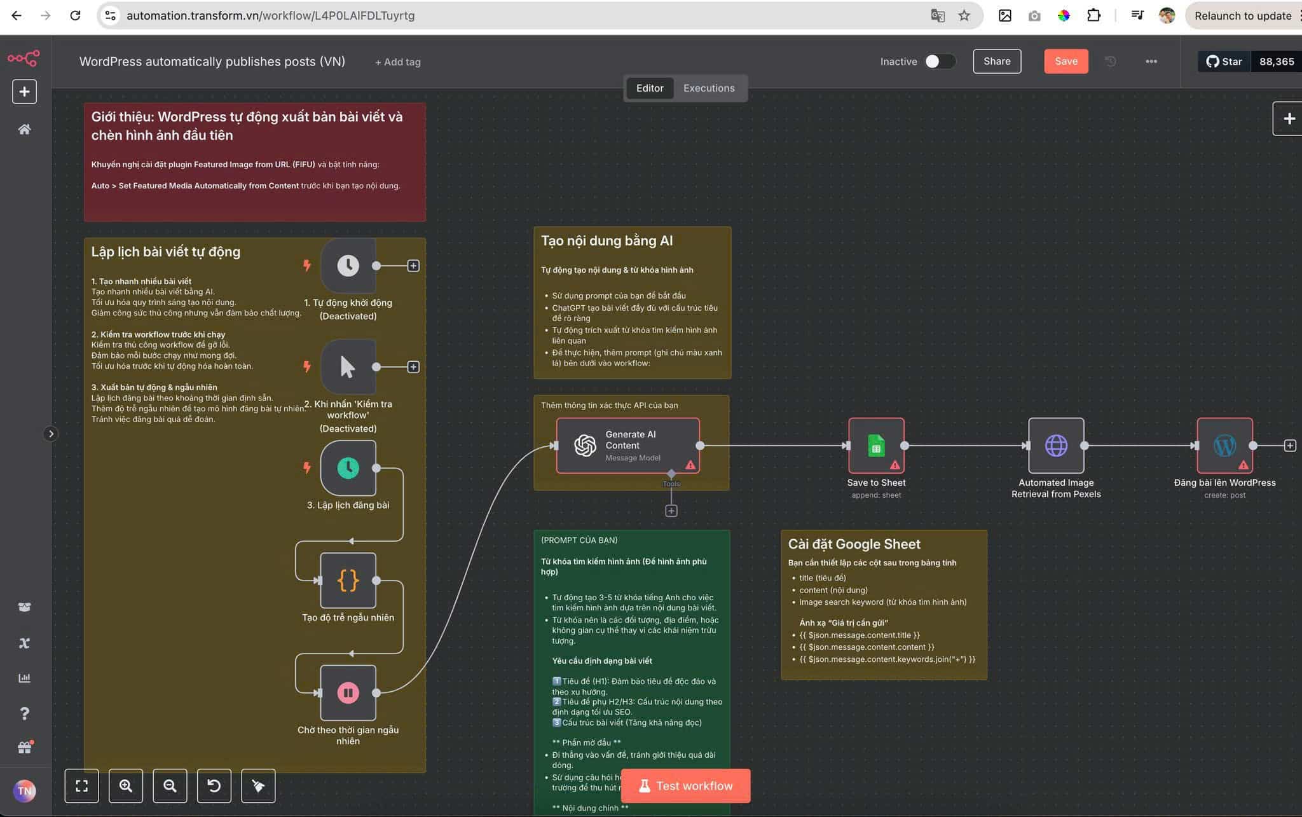Click the zoom in canvas icon
The width and height of the screenshot is (1302, 817).
pos(126,786)
